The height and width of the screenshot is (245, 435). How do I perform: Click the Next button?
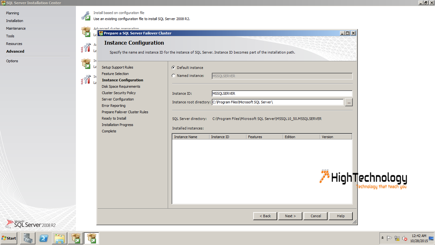coord(290,216)
